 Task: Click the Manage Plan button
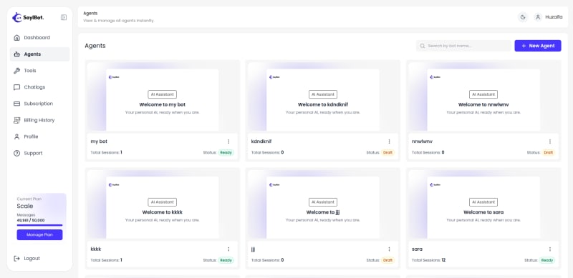[x=39, y=234]
